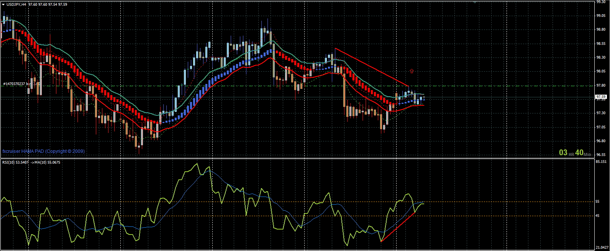Click the 97.80 price scale label
The width and height of the screenshot is (610, 251).
pyautogui.click(x=600, y=85)
